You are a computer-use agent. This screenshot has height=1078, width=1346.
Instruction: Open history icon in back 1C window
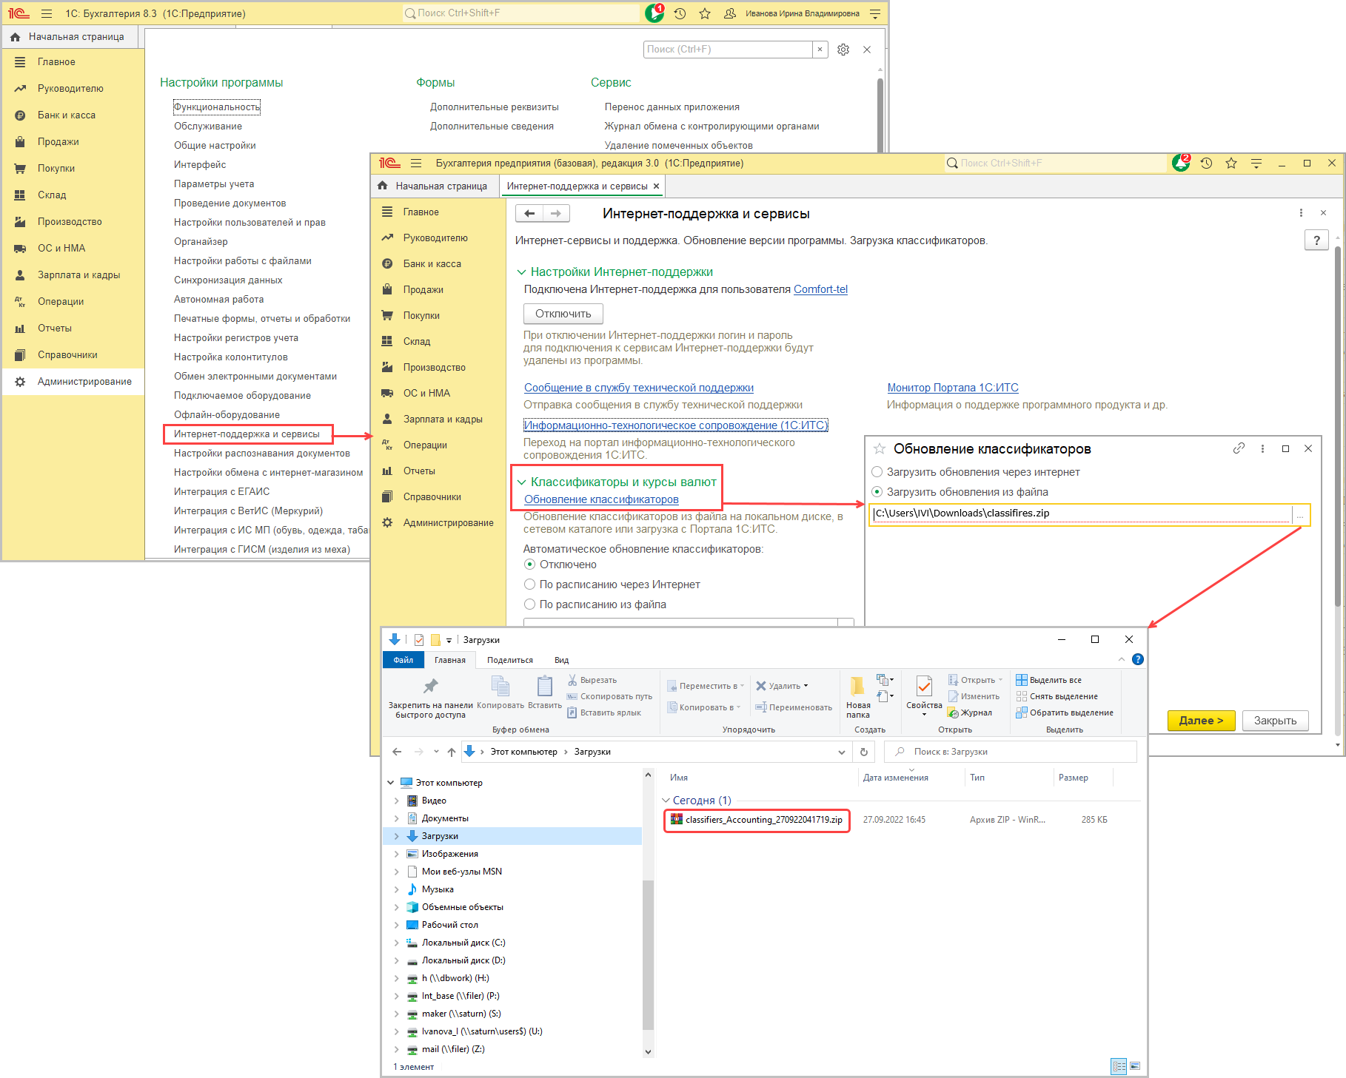pyautogui.click(x=680, y=13)
